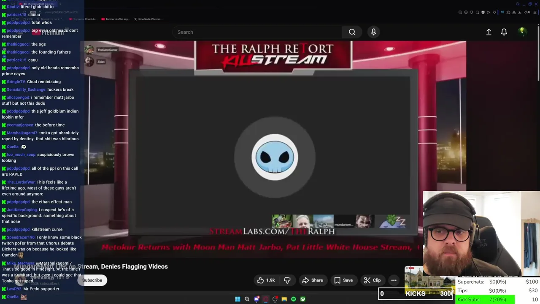Open the extensions cube icon
The image size is (540, 304).
coord(508,12)
